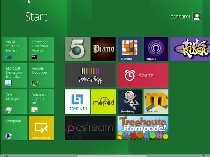Click the horizontal scrollbar thumb
Viewport: 210px width, 157px height.
tap(111, 156)
